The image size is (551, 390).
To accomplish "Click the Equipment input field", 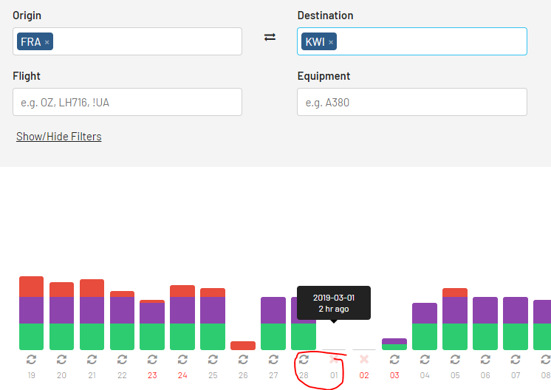I will tap(411, 102).
